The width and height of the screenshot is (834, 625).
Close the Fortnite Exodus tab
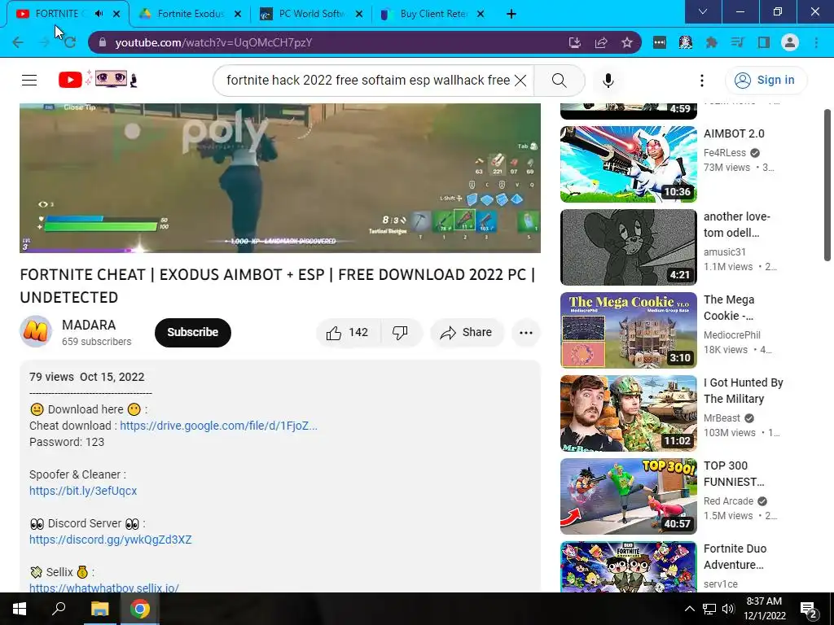pos(238,14)
